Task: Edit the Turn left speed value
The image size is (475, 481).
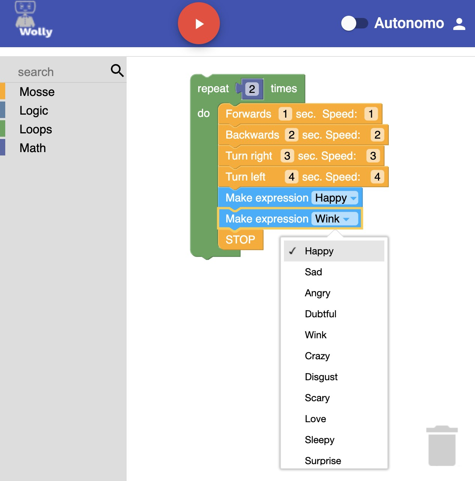Action: [377, 177]
